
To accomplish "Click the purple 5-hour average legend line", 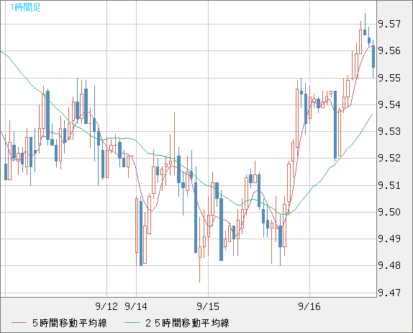I will [x=19, y=323].
